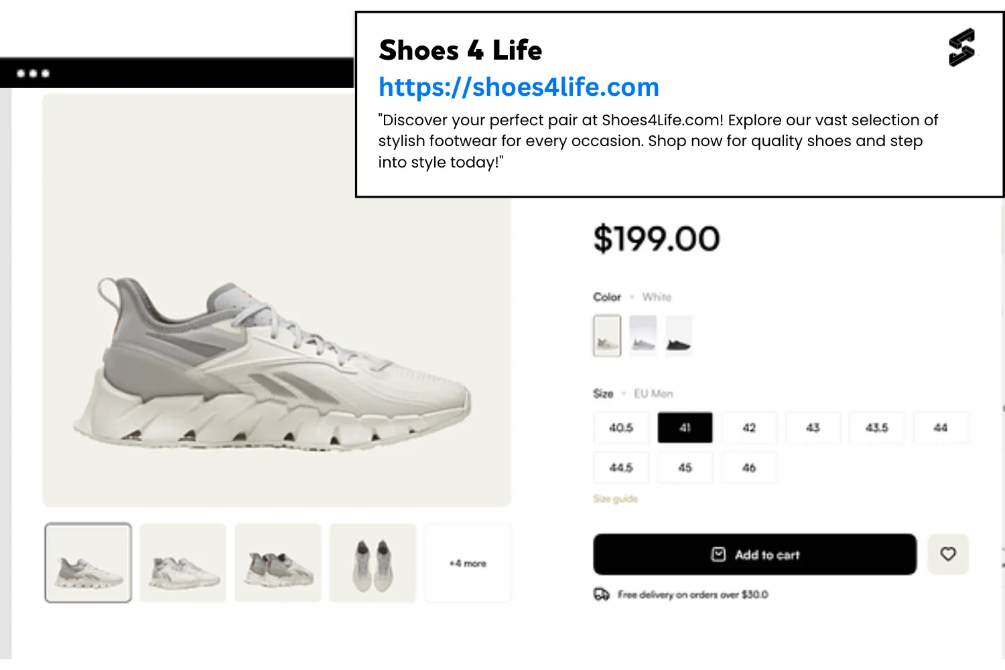Show the +4 more product images

coord(468,563)
